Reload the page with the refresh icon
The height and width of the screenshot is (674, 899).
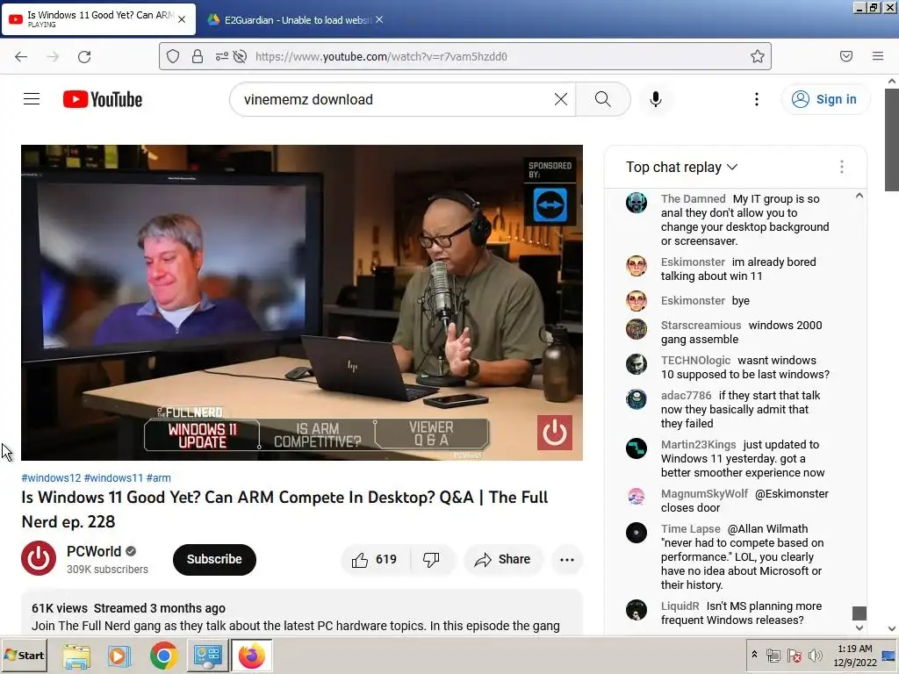[x=84, y=56]
